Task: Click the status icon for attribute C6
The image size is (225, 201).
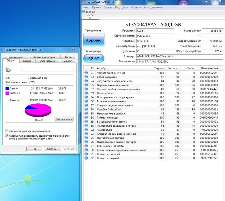Action: point(86,142)
